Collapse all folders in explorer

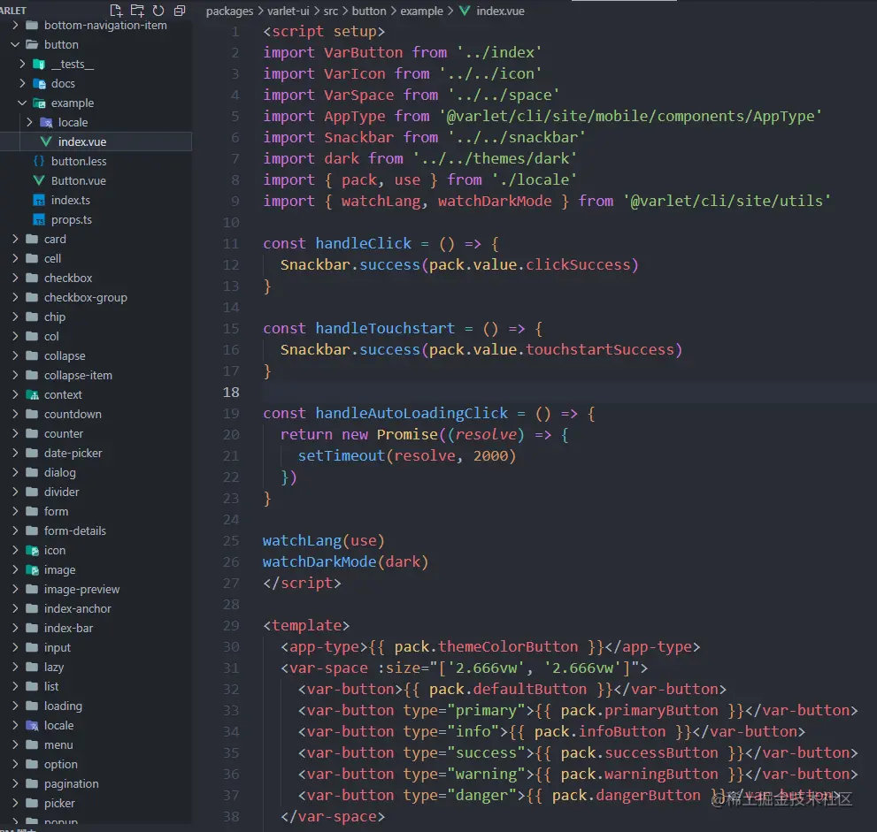click(180, 10)
